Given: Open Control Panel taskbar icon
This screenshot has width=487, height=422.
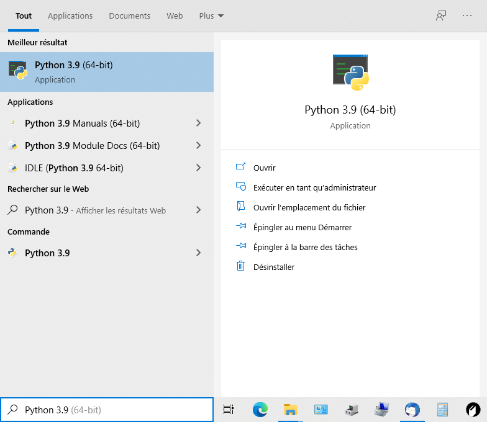Looking at the screenshot, I should point(321,410).
